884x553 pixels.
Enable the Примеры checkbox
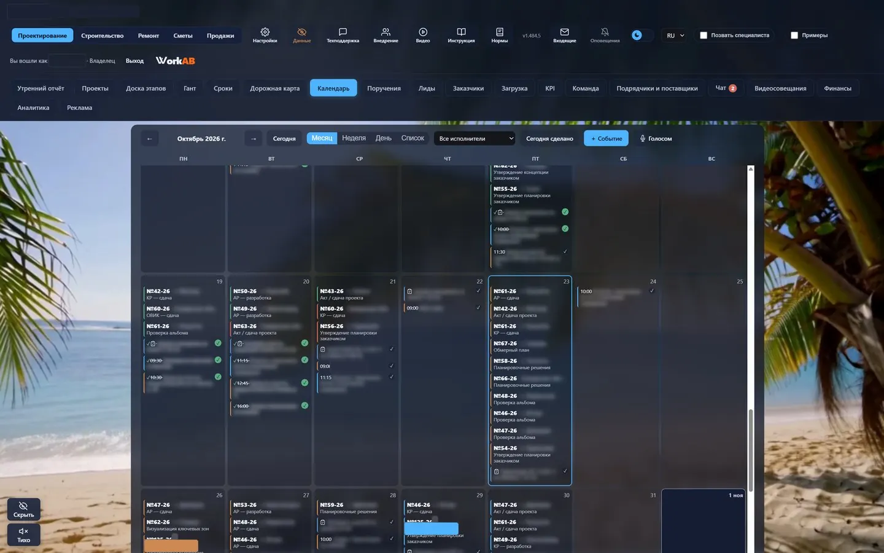[794, 36]
